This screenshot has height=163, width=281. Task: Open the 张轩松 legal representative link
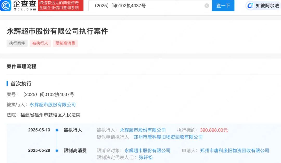146,158
